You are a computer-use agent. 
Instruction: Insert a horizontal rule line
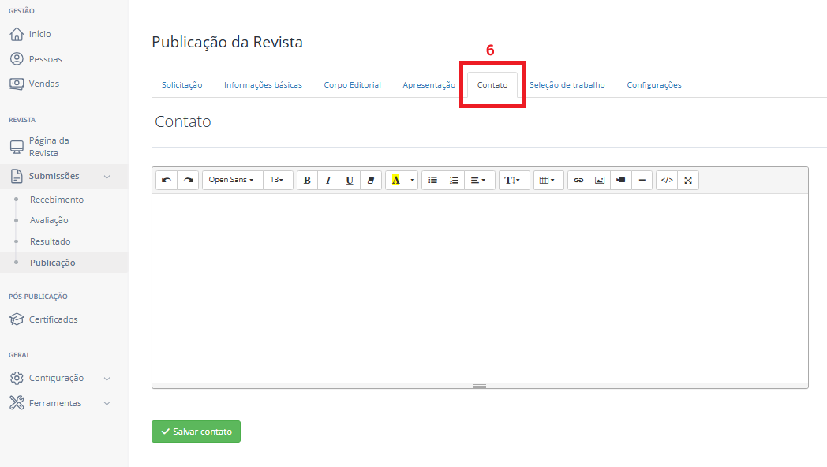pos(642,181)
